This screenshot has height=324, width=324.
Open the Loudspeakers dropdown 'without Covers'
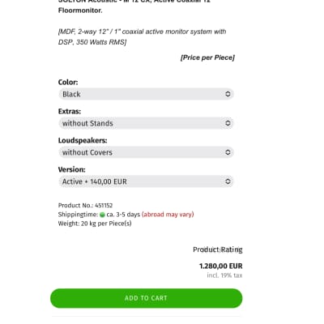click(x=146, y=152)
